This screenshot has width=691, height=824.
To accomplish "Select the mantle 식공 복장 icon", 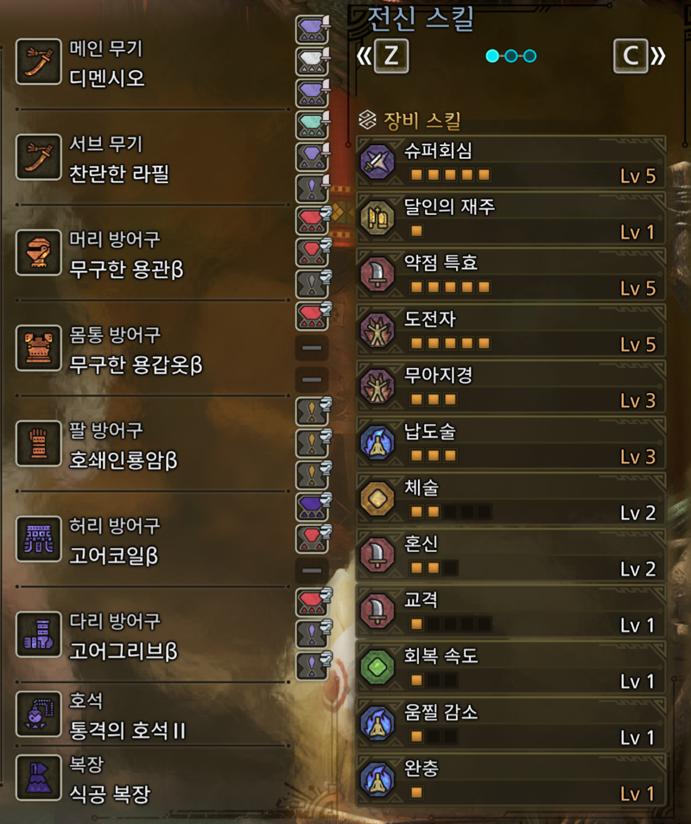I will pos(38,777).
